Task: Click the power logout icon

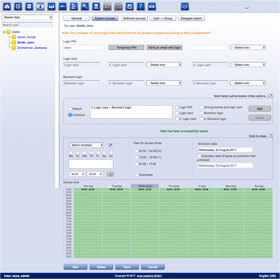Action: pos(185,6)
